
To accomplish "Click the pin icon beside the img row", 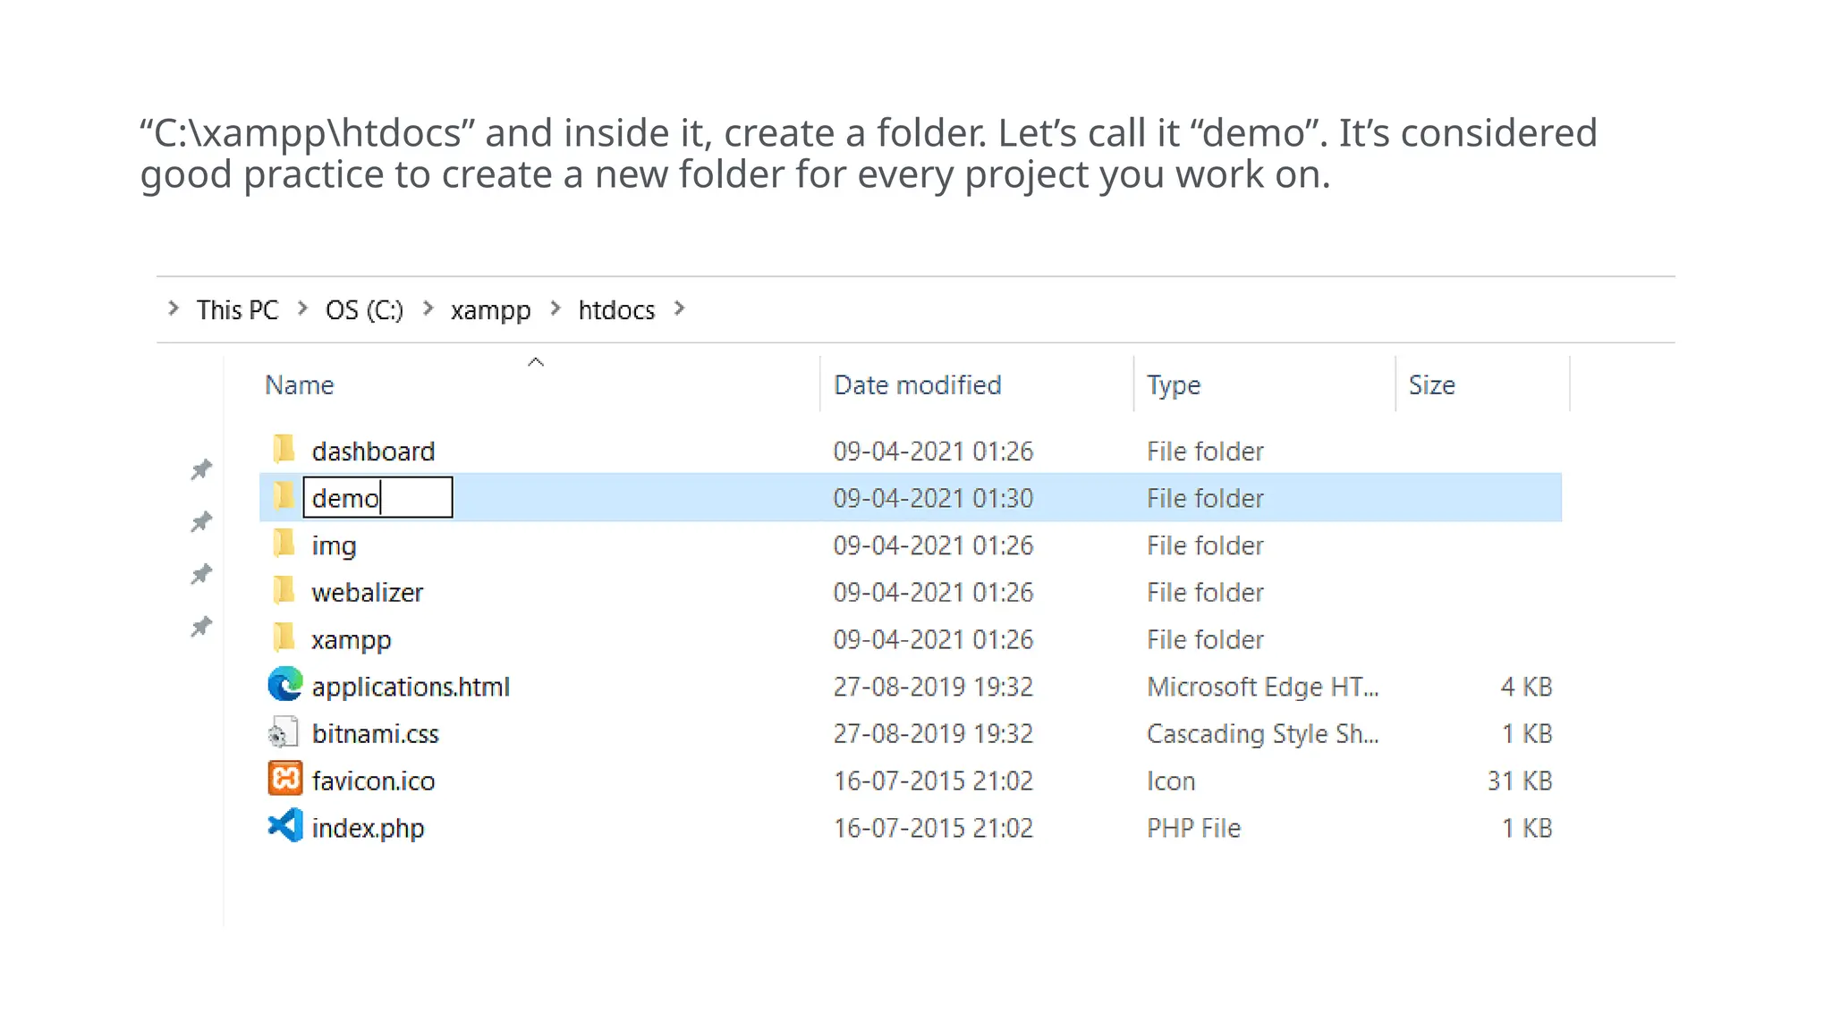I will point(201,573).
